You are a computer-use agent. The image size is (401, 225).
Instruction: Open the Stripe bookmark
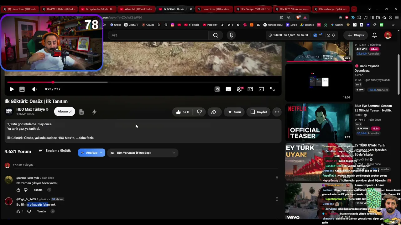point(291,25)
